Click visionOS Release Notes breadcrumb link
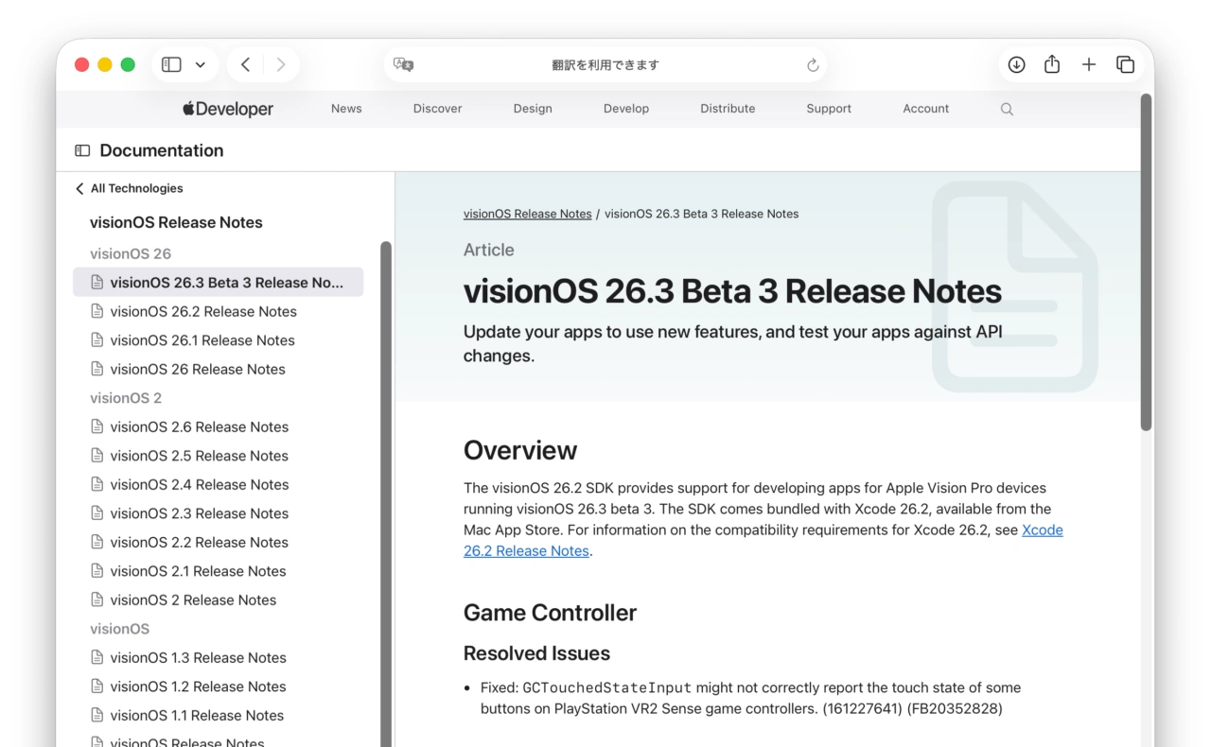This screenshot has width=1211, height=747. click(527, 214)
